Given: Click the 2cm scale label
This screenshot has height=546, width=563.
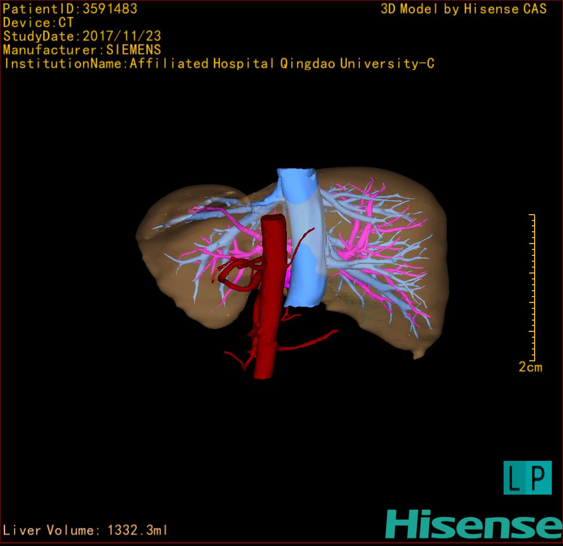Looking at the screenshot, I should tap(530, 367).
